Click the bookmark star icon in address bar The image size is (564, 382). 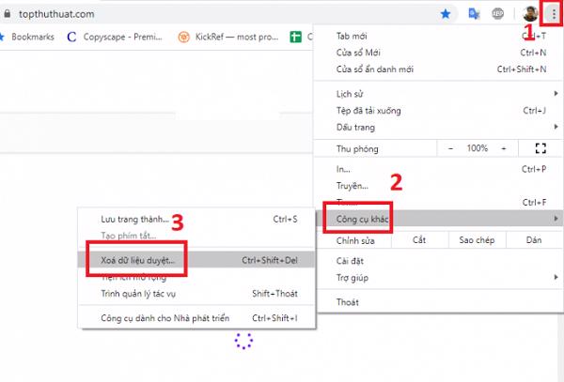446,14
